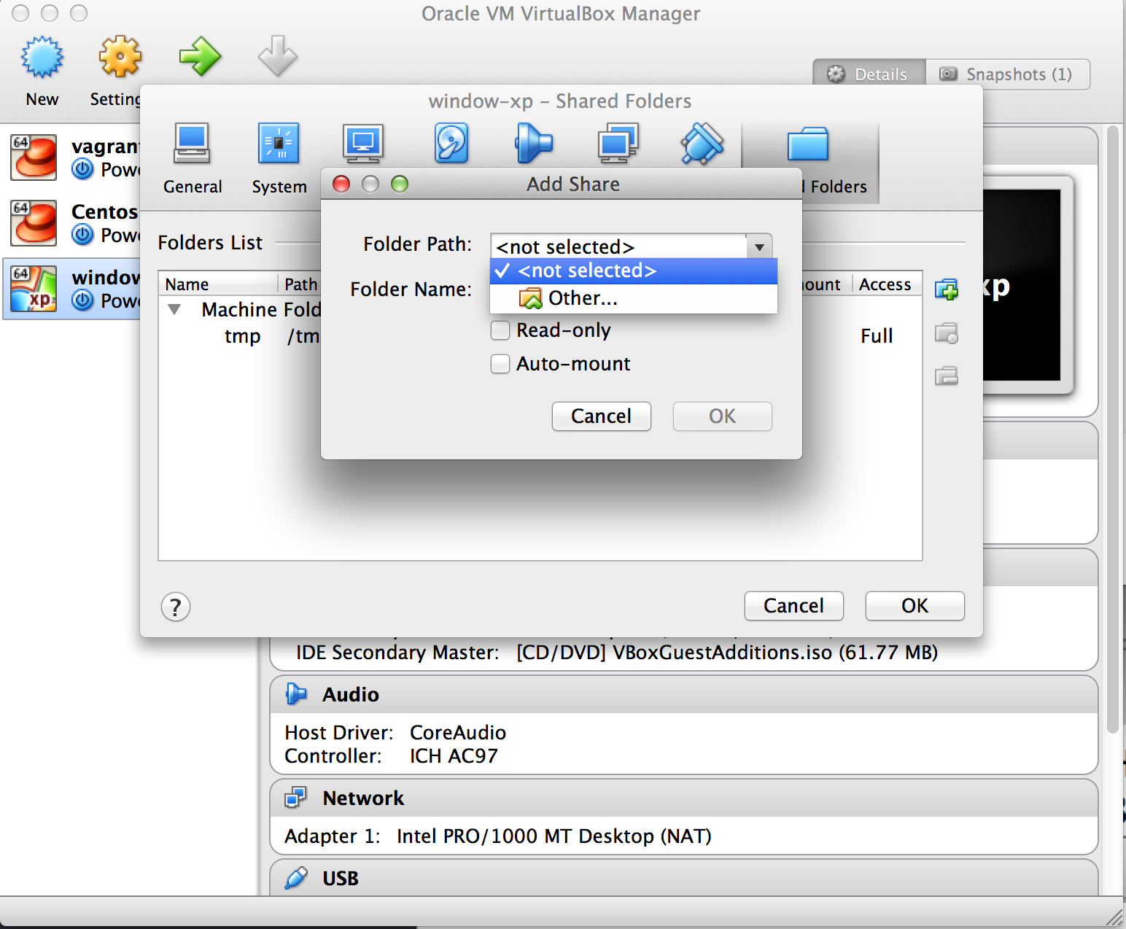Choose the <not selected> dropdown option
The image size is (1126, 929).
(634, 271)
